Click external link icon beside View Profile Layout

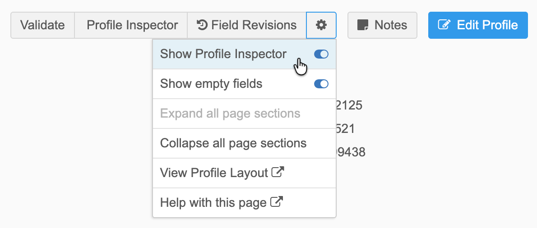tap(278, 172)
